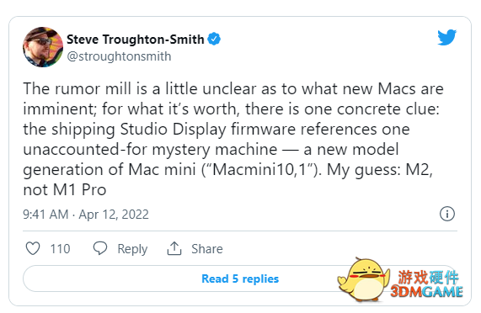Like the tweet with the heart icon
481x313 pixels.
tap(33, 248)
